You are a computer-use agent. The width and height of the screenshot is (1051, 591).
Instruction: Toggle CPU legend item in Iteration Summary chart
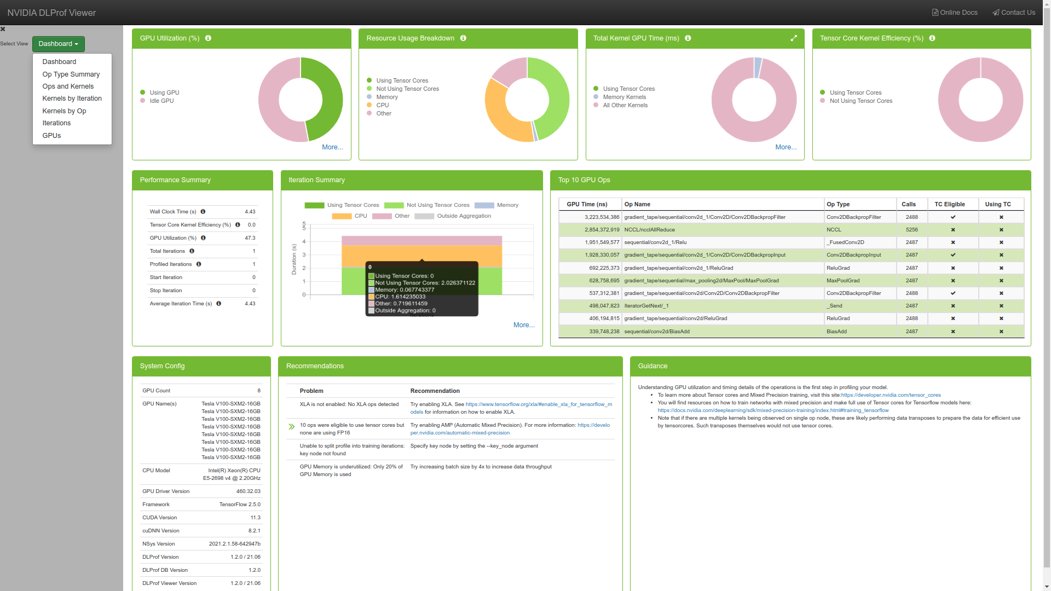tap(349, 216)
